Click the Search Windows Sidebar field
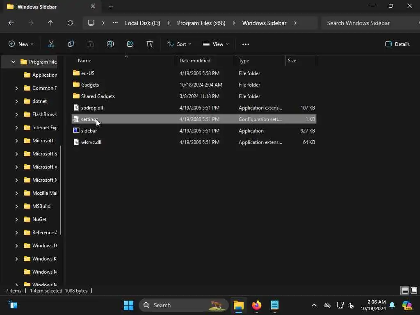420x315 pixels. (x=370, y=23)
